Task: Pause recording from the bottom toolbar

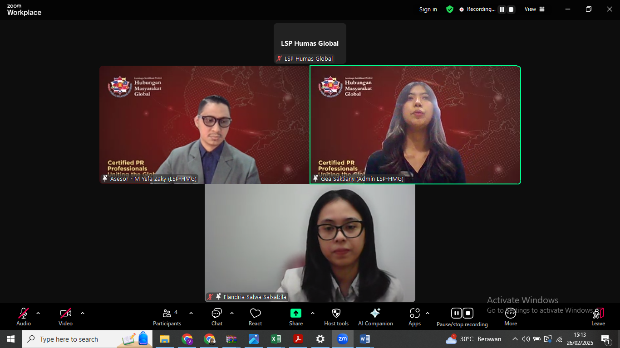Action: pyautogui.click(x=457, y=313)
